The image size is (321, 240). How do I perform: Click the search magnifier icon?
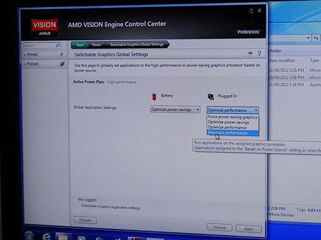(58, 45)
